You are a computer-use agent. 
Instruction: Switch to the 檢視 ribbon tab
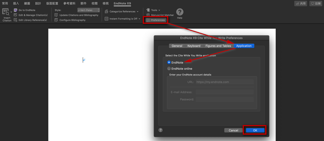pos(106,3)
